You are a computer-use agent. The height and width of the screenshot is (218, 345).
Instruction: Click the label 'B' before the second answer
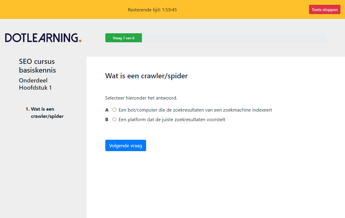click(106, 119)
